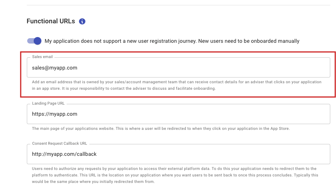Click the Functional URLs heading
The width and height of the screenshot is (336, 194).
tap(51, 21)
